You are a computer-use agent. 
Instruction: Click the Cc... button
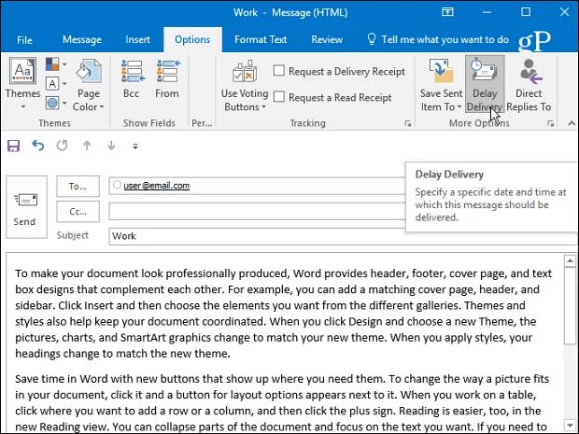(x=78, y=212)
